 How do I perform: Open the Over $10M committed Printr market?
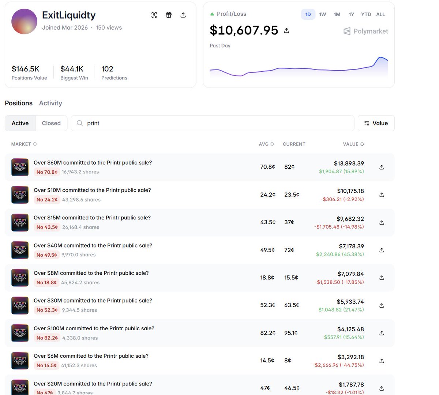(x=92, y=190)
